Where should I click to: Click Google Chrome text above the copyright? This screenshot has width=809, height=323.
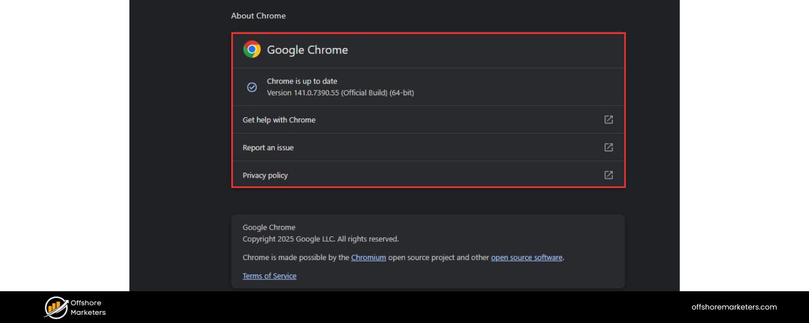pos(269,227)
